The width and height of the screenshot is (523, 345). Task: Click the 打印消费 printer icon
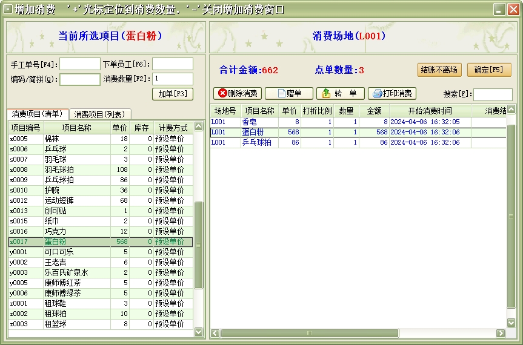(x=377, y=93)
